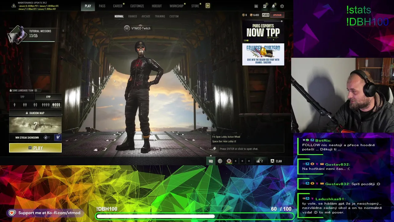Image resolution: width=394 pixels, height=222 pixels.
Task: Click the RANDOM MAP button
Action: coord(35,113)
